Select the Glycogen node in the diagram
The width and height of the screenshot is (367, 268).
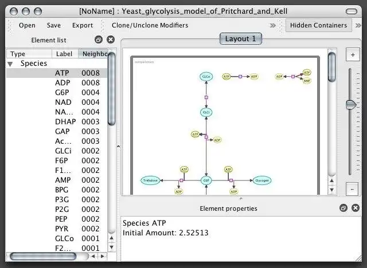(x=262, y=180)
